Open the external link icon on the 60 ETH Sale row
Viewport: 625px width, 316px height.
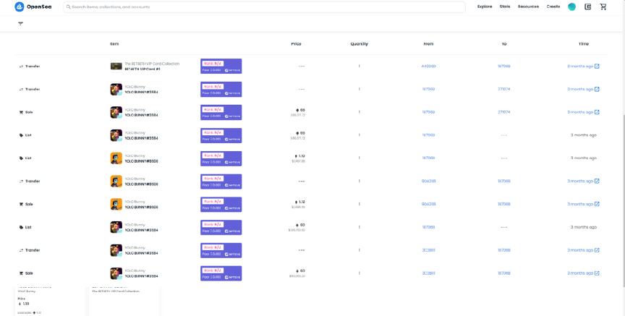pyautogui.click(x=597, y=273)
